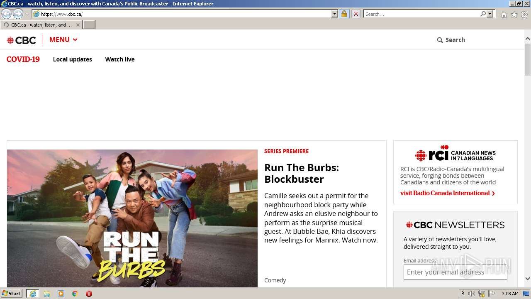The image size is (531, 299).
Task: Open the Run The Burbs: Blockbuster headline
Action: pos(302,173)
